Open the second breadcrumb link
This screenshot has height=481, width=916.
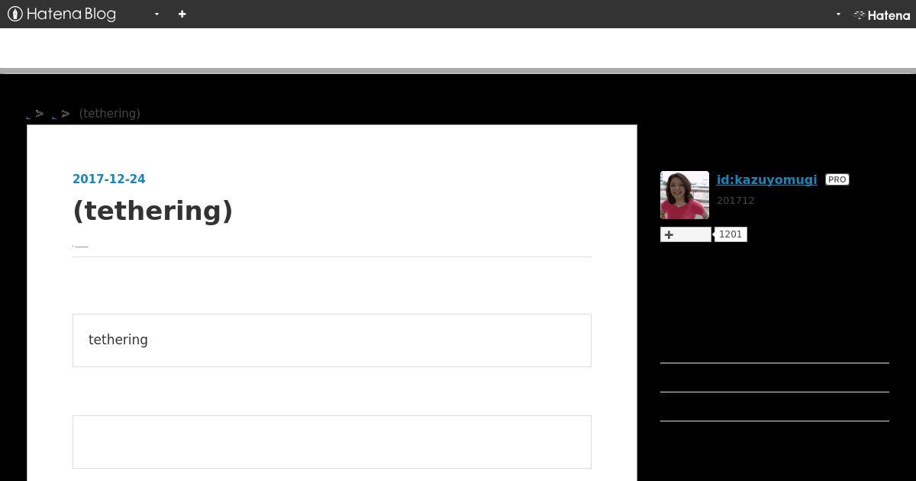tap(54, 115)
